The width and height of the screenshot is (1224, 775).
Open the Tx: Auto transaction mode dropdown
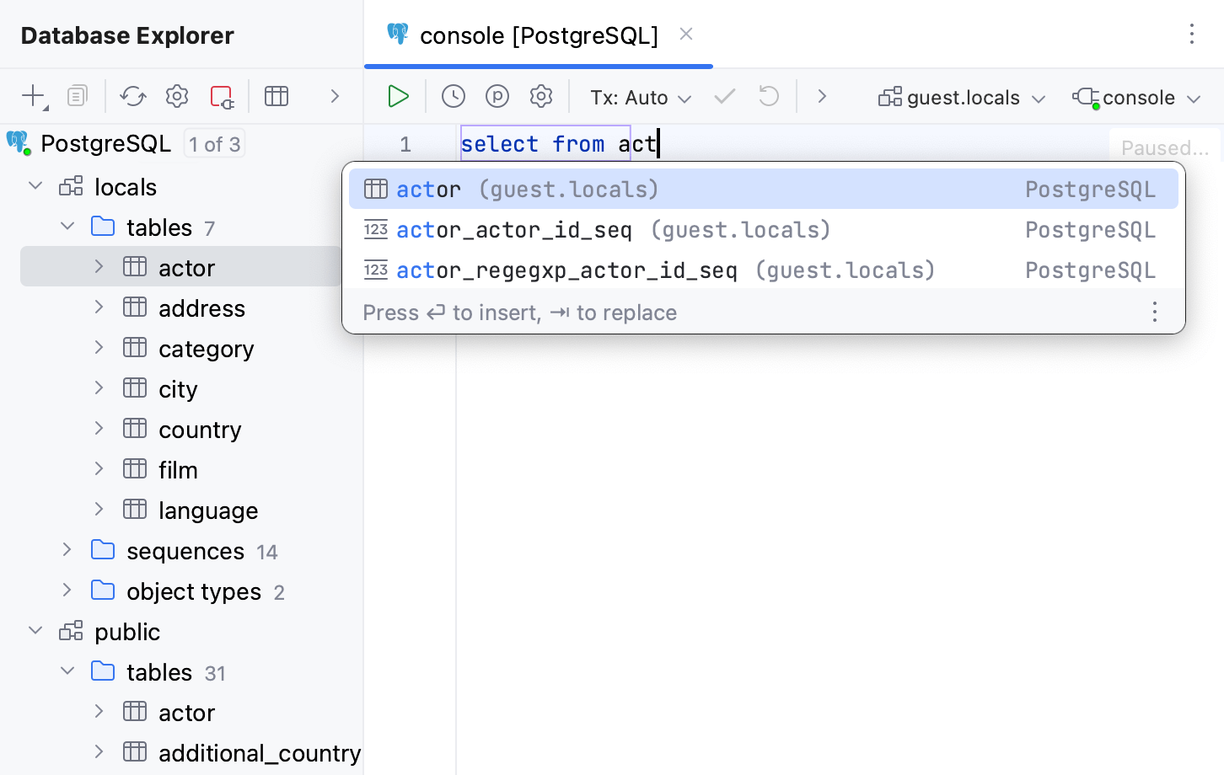click(641, 98)
